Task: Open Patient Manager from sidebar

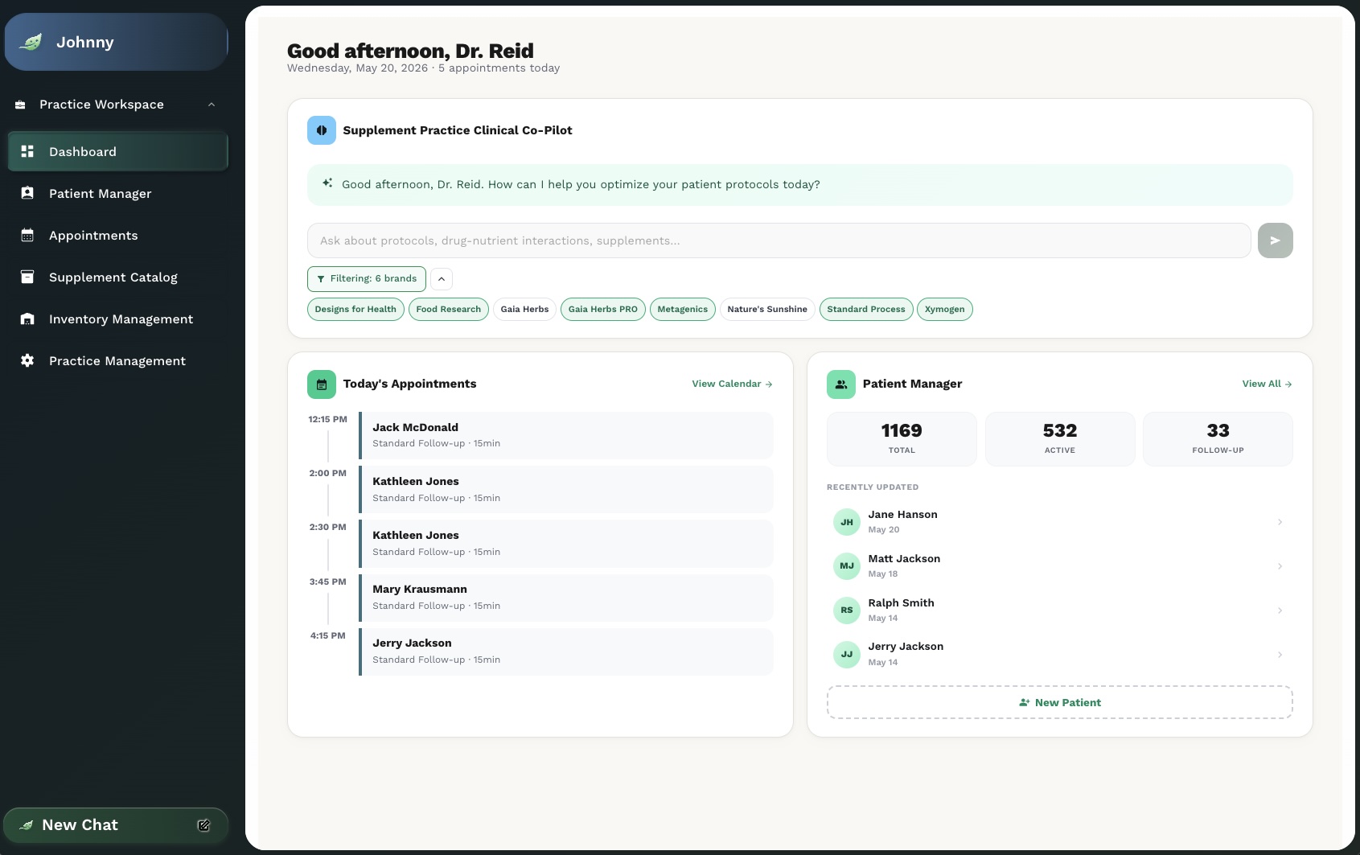Action: [x=118, y=193]
